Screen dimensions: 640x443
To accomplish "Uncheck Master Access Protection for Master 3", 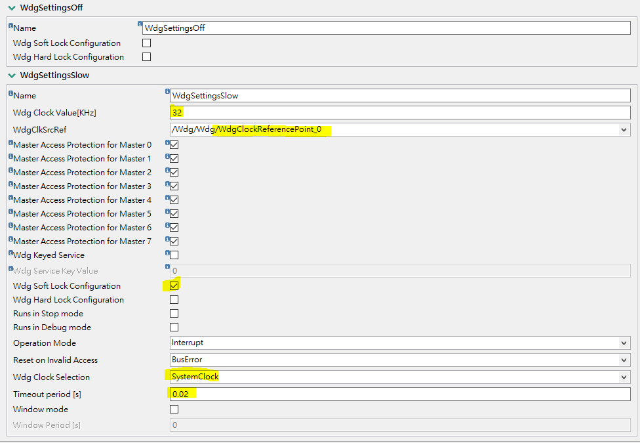I will tap(174, 186).
